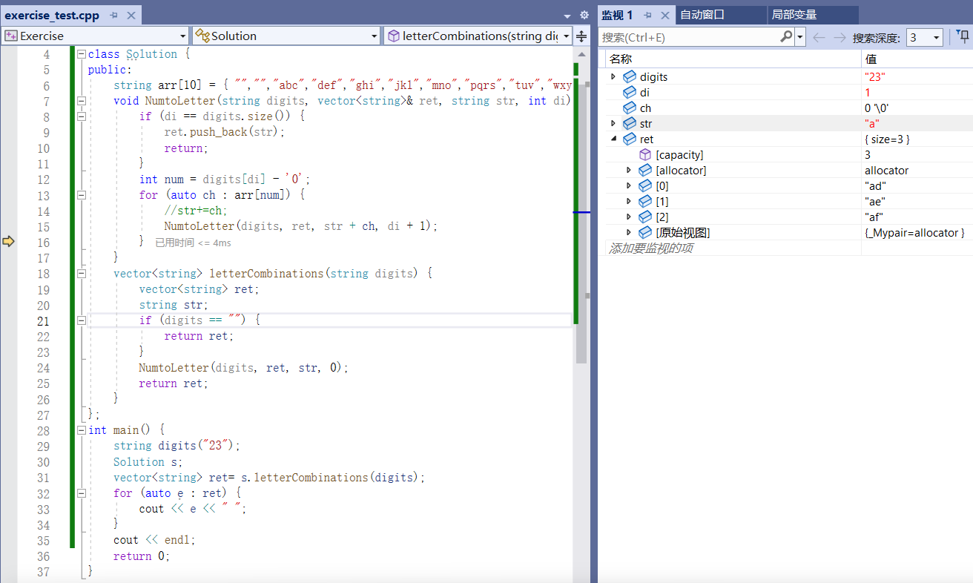Expand the [1] element of ret
Screen dimensions: 973x583
click(629, 201)
